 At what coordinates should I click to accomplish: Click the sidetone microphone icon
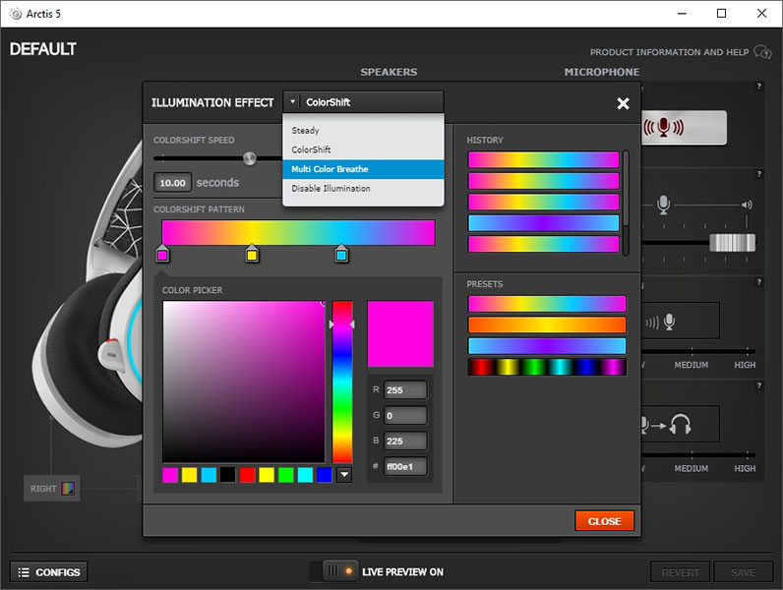pos(669,322)
